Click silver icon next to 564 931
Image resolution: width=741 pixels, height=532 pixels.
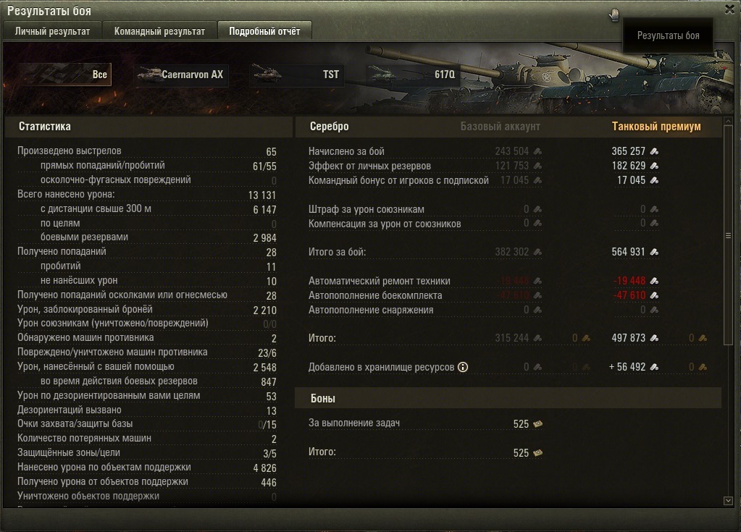(654, 252)
